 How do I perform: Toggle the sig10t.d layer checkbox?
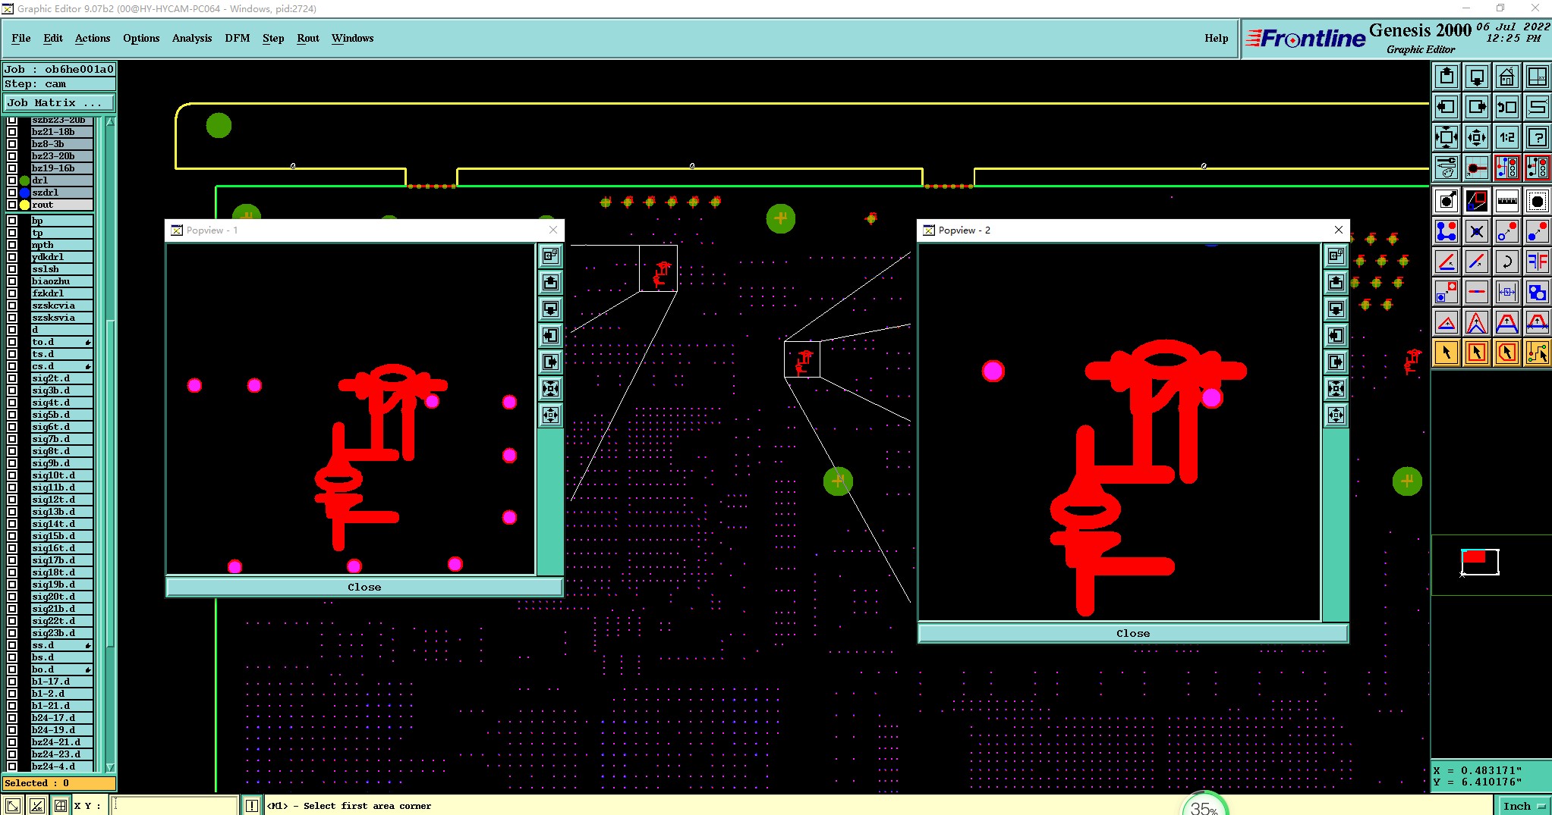[12, 475]
